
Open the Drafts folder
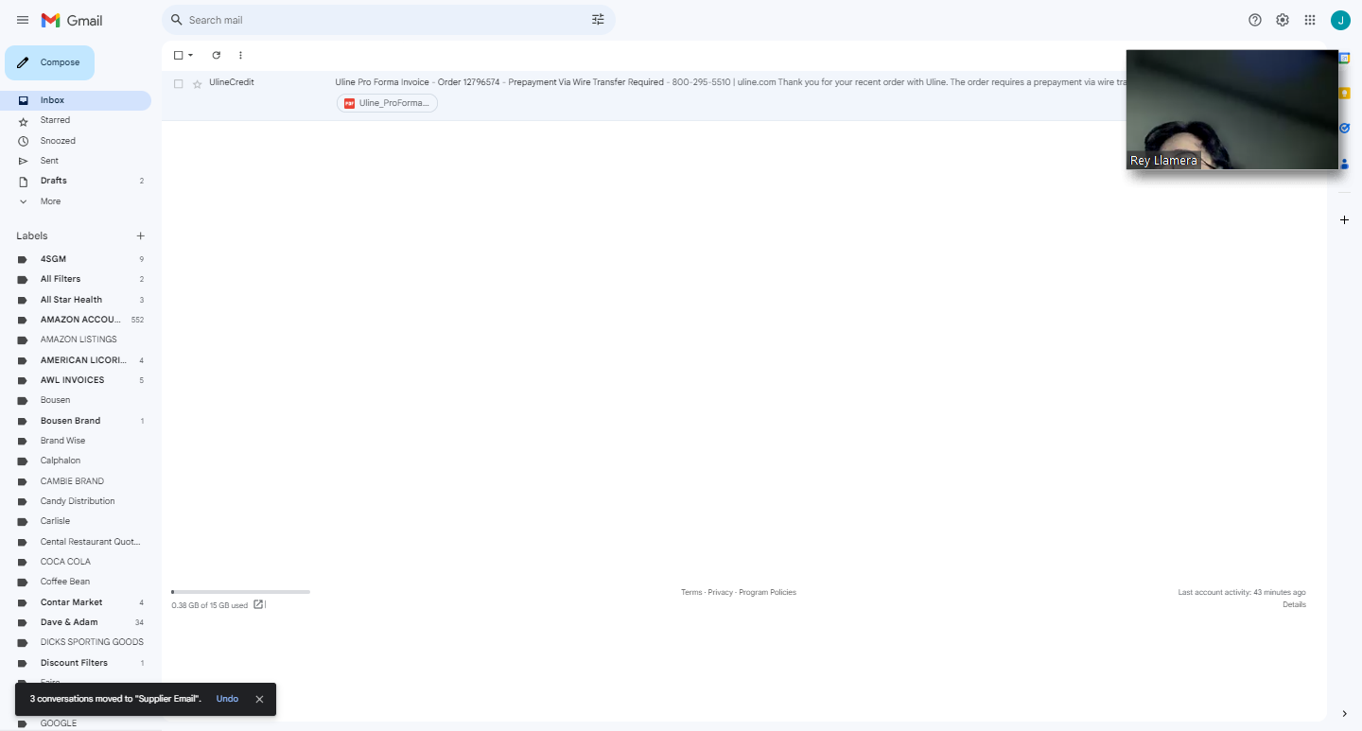tap(76, 181)
